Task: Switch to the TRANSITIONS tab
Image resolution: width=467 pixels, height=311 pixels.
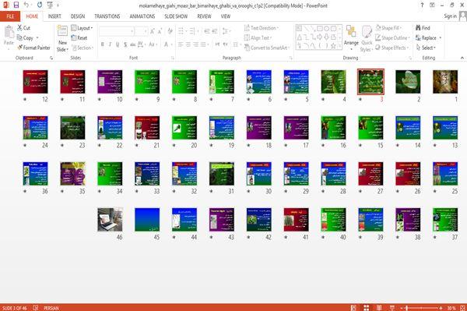Action: tap(107, 16)
